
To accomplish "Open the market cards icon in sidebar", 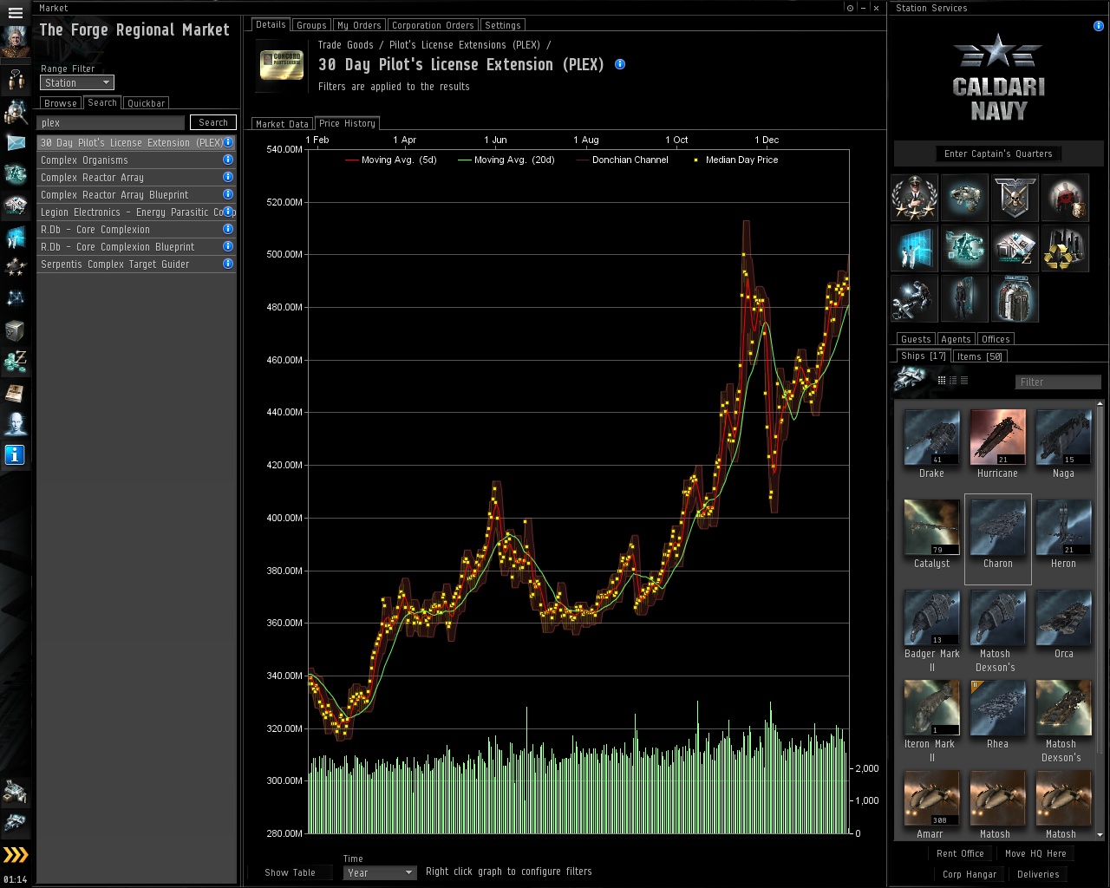I will tap(15, 206).
